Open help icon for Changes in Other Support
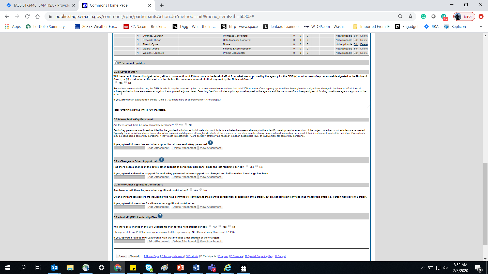488x274 pixels. [x=162, y=160]
